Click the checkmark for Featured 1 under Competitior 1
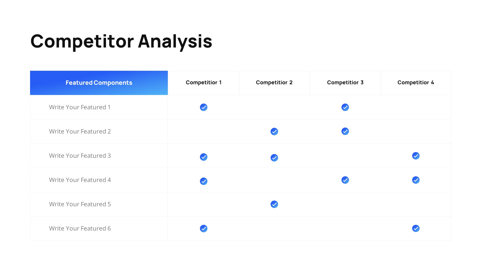Image resolution: width=481 pixels, height=270 pixels. 204,107
